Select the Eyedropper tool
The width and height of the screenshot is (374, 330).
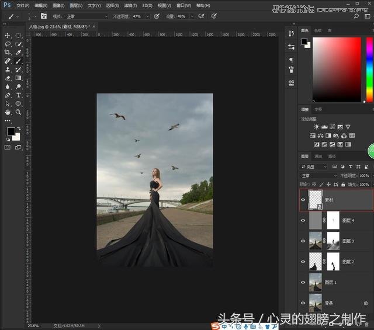(x=19, y=53)
